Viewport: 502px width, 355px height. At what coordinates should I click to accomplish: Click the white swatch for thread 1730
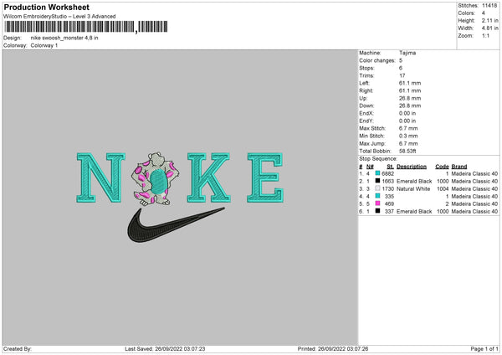coord(377,188)
